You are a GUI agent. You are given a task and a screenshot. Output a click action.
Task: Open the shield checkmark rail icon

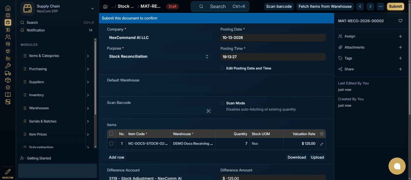(x=8, y=87)
